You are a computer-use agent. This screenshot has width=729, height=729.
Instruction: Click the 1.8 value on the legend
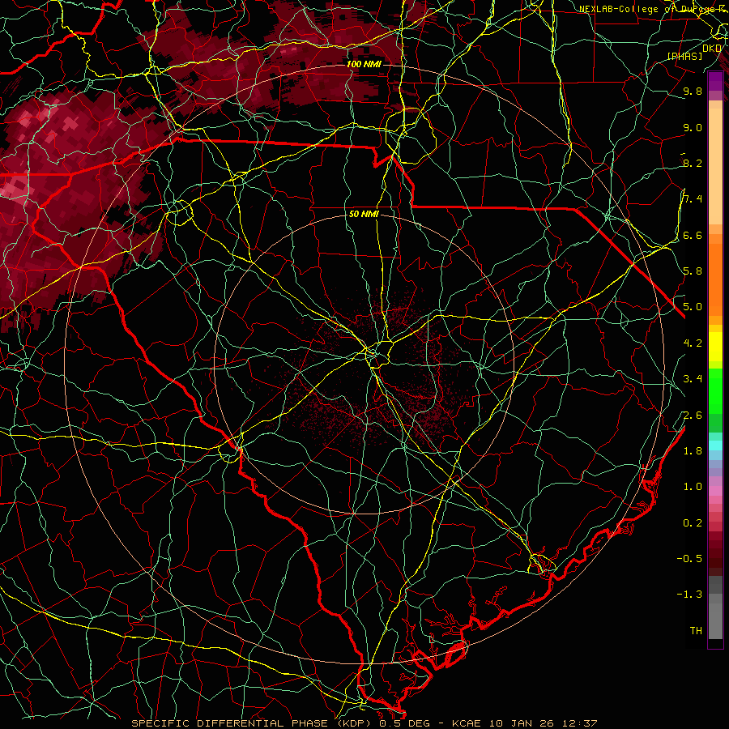point(693,451)
